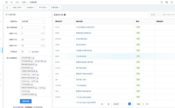The width and height of the screenshot is (175, 108).
Task: Switch to the 用户列表 tab
Action: pos(42,7)
